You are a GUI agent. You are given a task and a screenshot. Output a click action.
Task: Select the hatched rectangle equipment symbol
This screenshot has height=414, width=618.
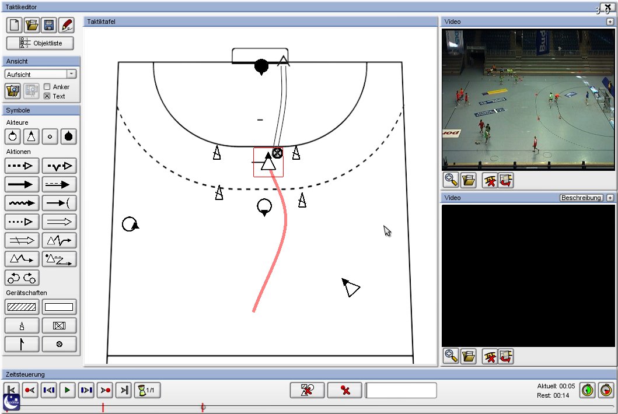(22, 307)
